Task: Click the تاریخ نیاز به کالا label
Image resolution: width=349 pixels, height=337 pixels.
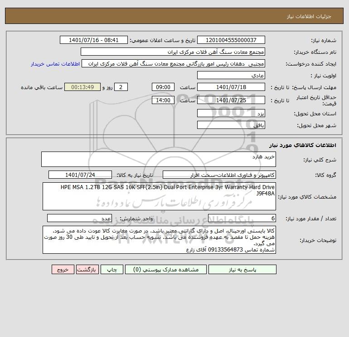Action: pos(135,175)
